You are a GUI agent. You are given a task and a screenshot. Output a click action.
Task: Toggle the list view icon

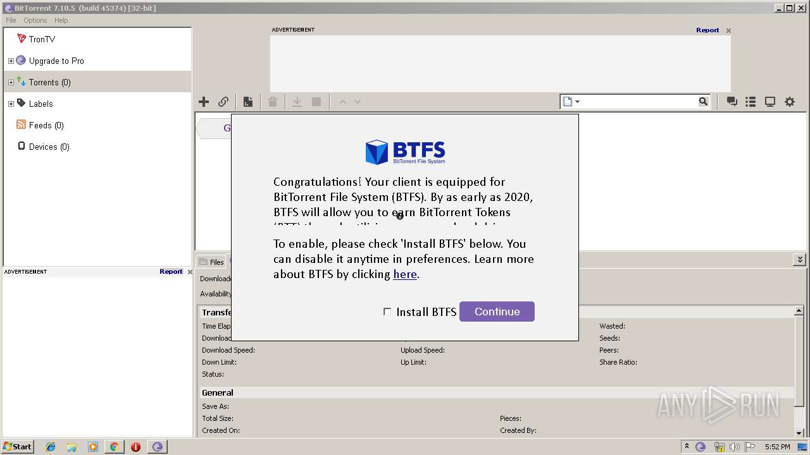(751, 102)
